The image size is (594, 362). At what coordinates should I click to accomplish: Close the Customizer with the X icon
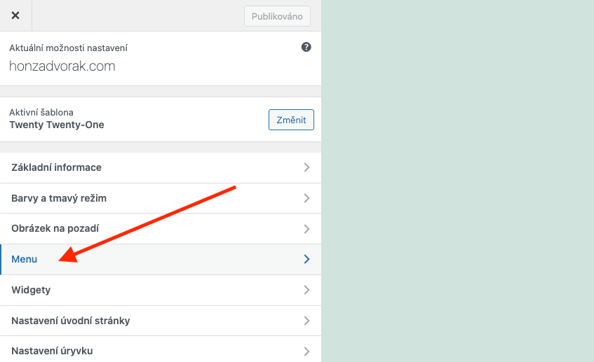[15, 15]
